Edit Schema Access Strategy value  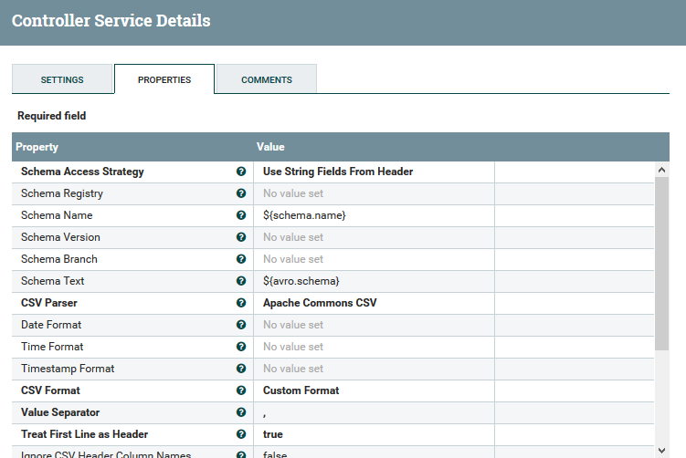(x=374, y=172)
